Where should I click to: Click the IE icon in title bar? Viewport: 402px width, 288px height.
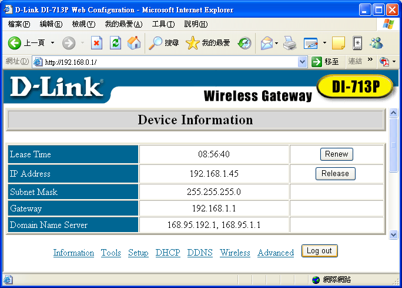pos(8,10)
